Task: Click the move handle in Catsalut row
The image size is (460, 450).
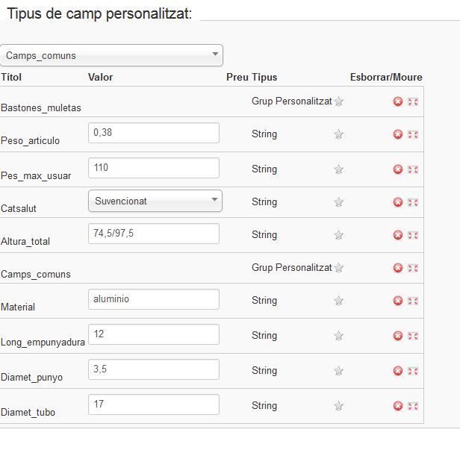Action: [413, 202]
